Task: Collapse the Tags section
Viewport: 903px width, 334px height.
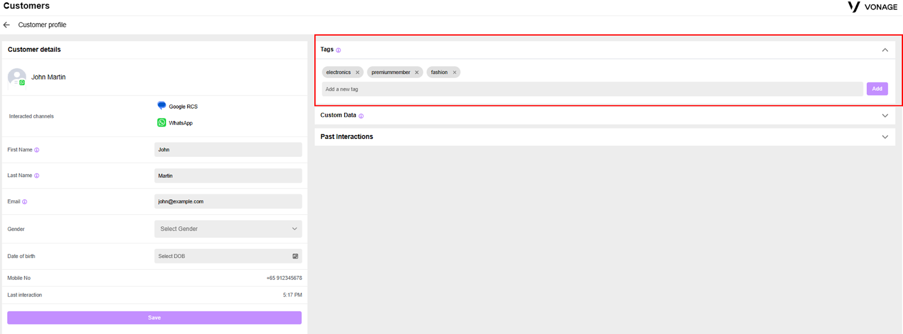Action: [885, 50]
